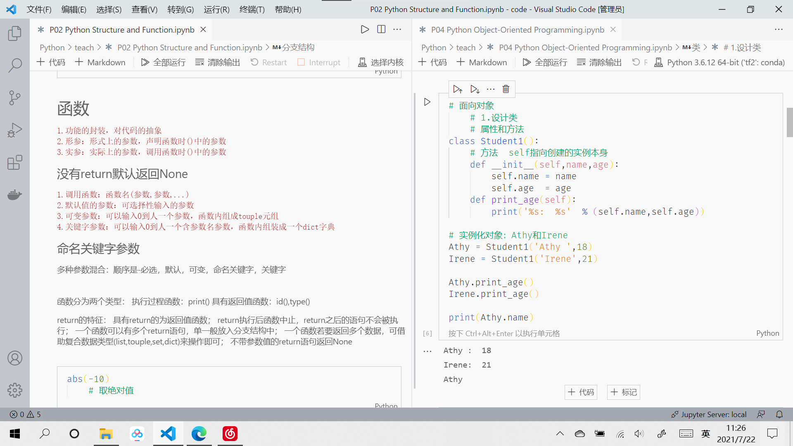
Task: Toggle notifications bell in status bar
Action: (779, 414)
